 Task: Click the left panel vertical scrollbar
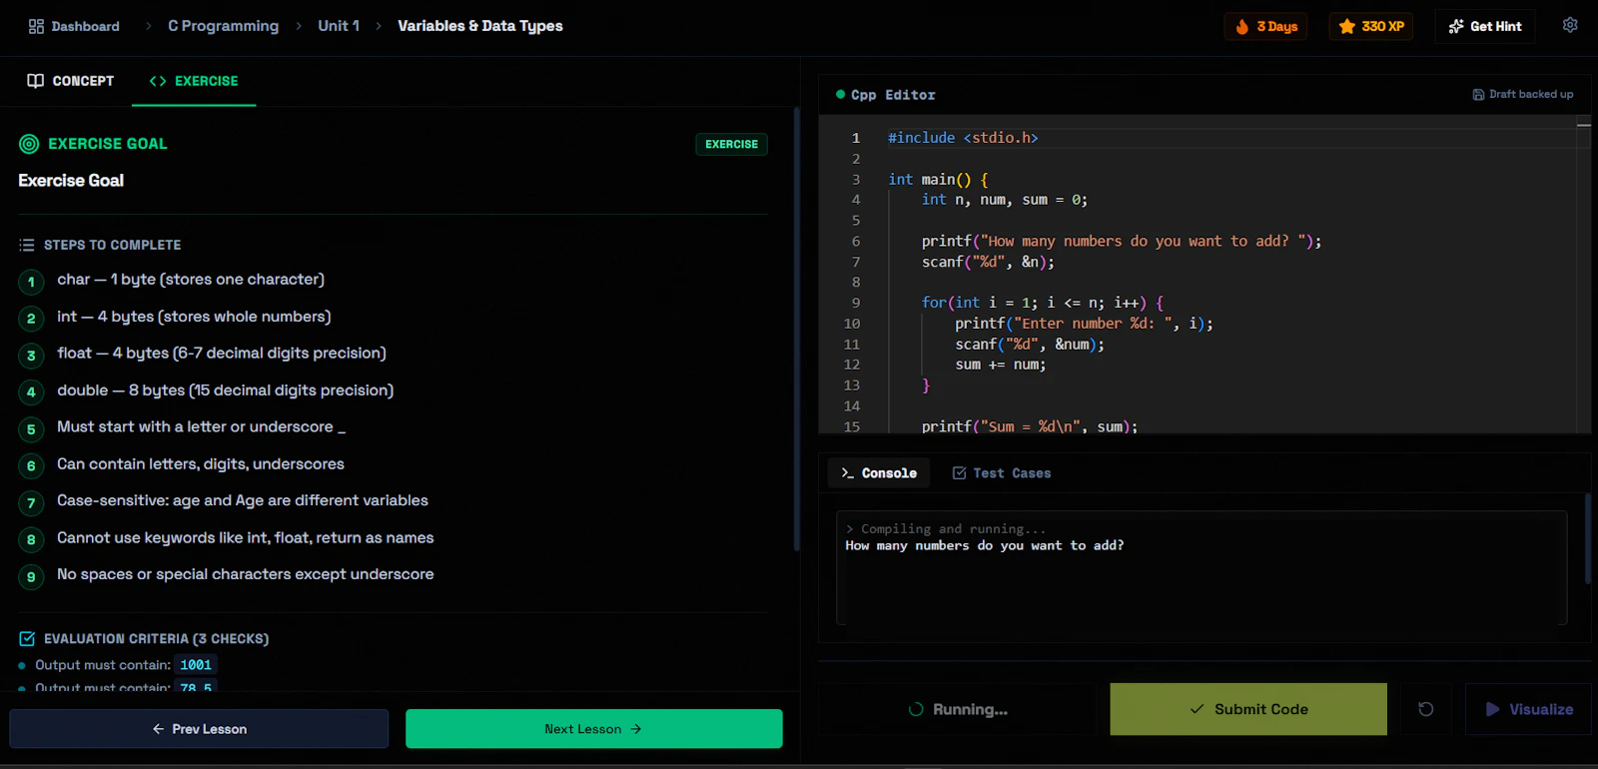coord(796,330)
